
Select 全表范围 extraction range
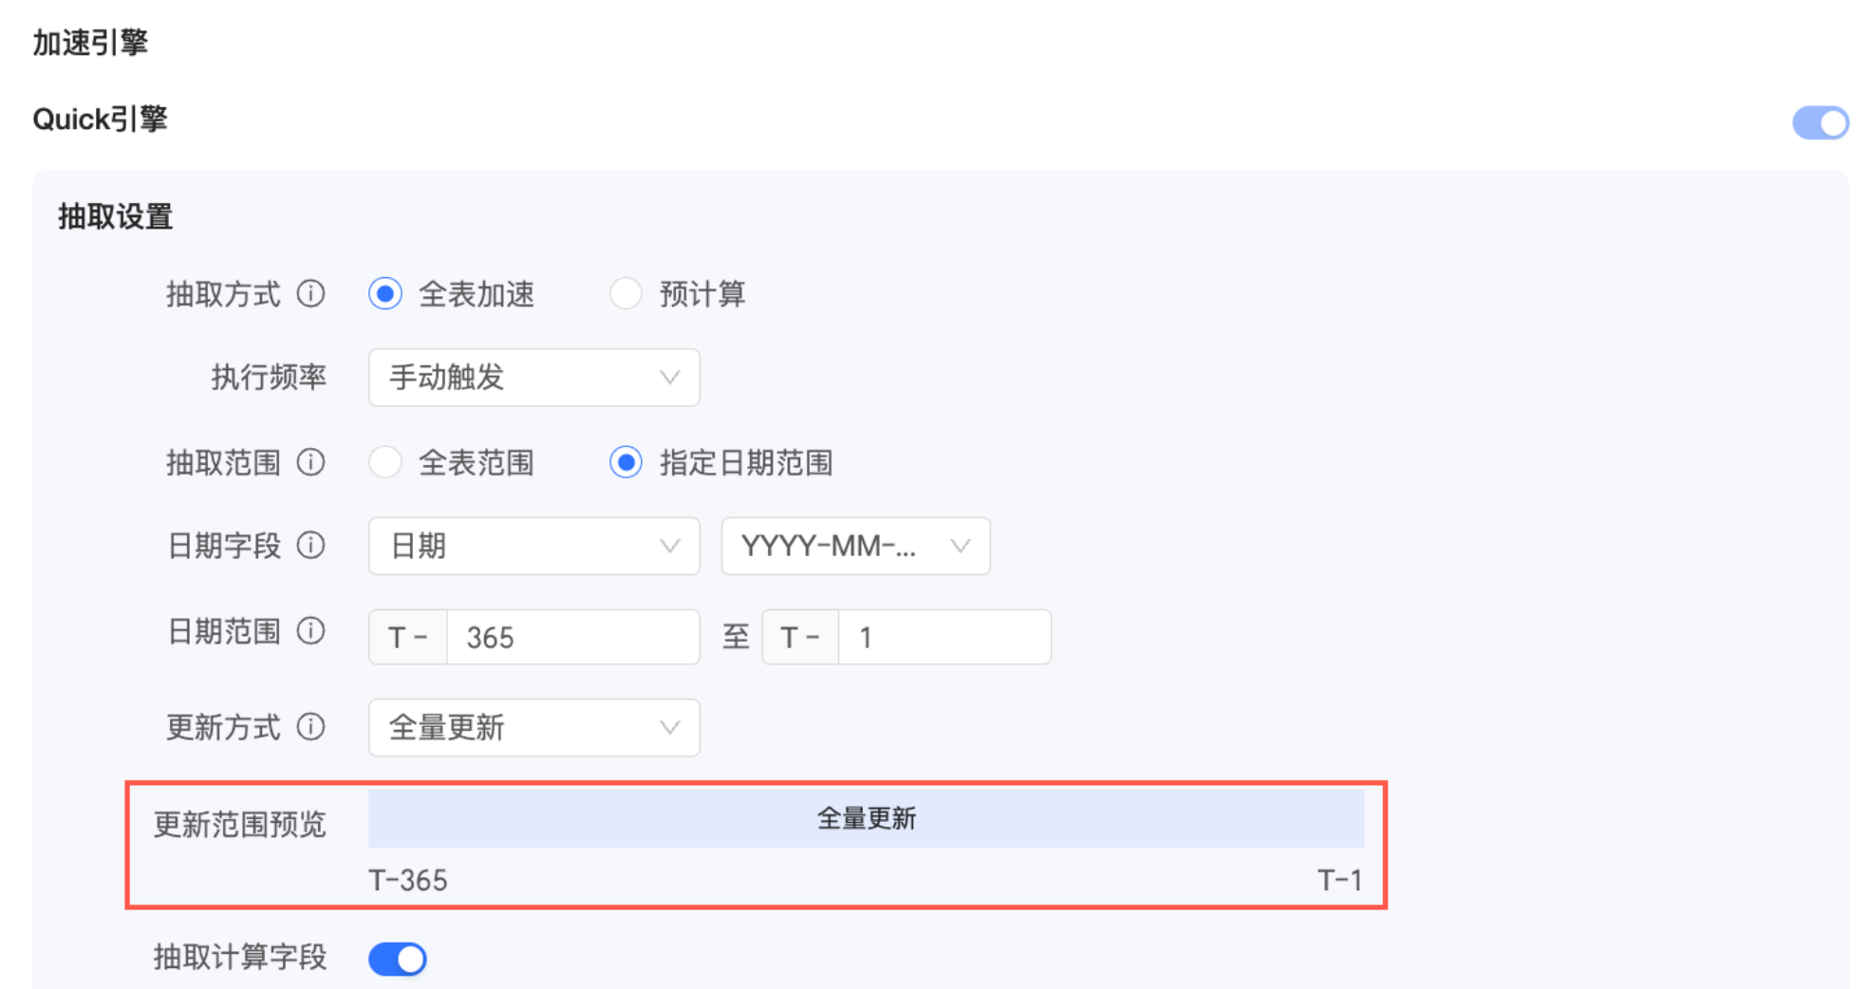click(385, 462)
